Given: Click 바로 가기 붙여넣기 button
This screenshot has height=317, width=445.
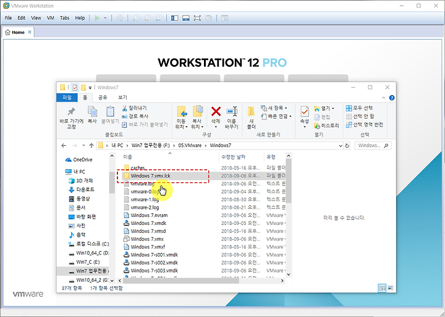Looking at the screenshot, I should tap(145, 125).
